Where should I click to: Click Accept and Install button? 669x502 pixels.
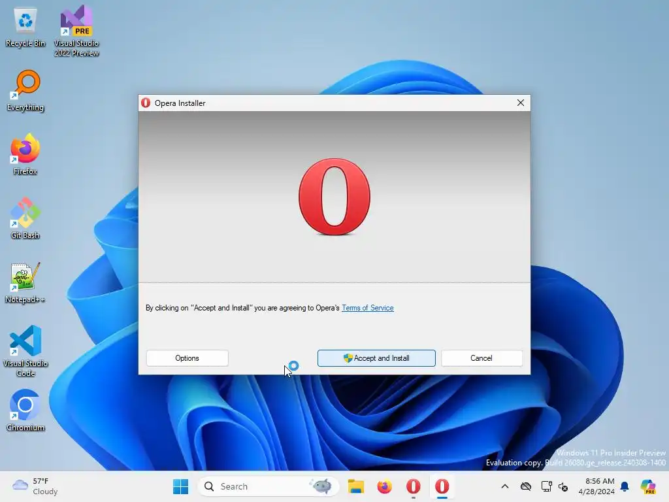(376, 358)
